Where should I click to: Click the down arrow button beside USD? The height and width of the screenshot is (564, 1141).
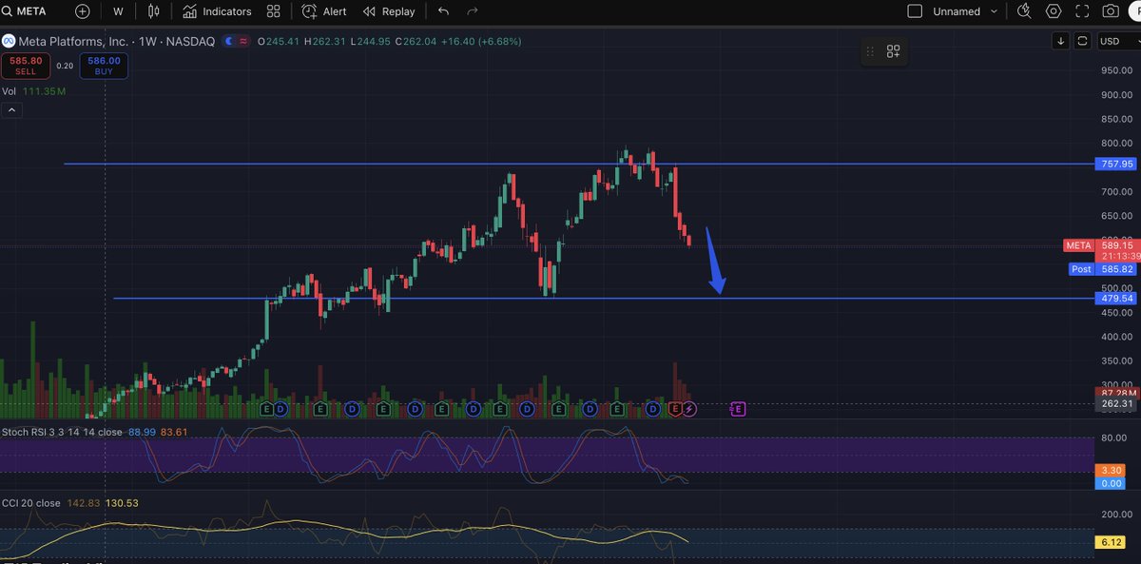[x=1061, y=41]
